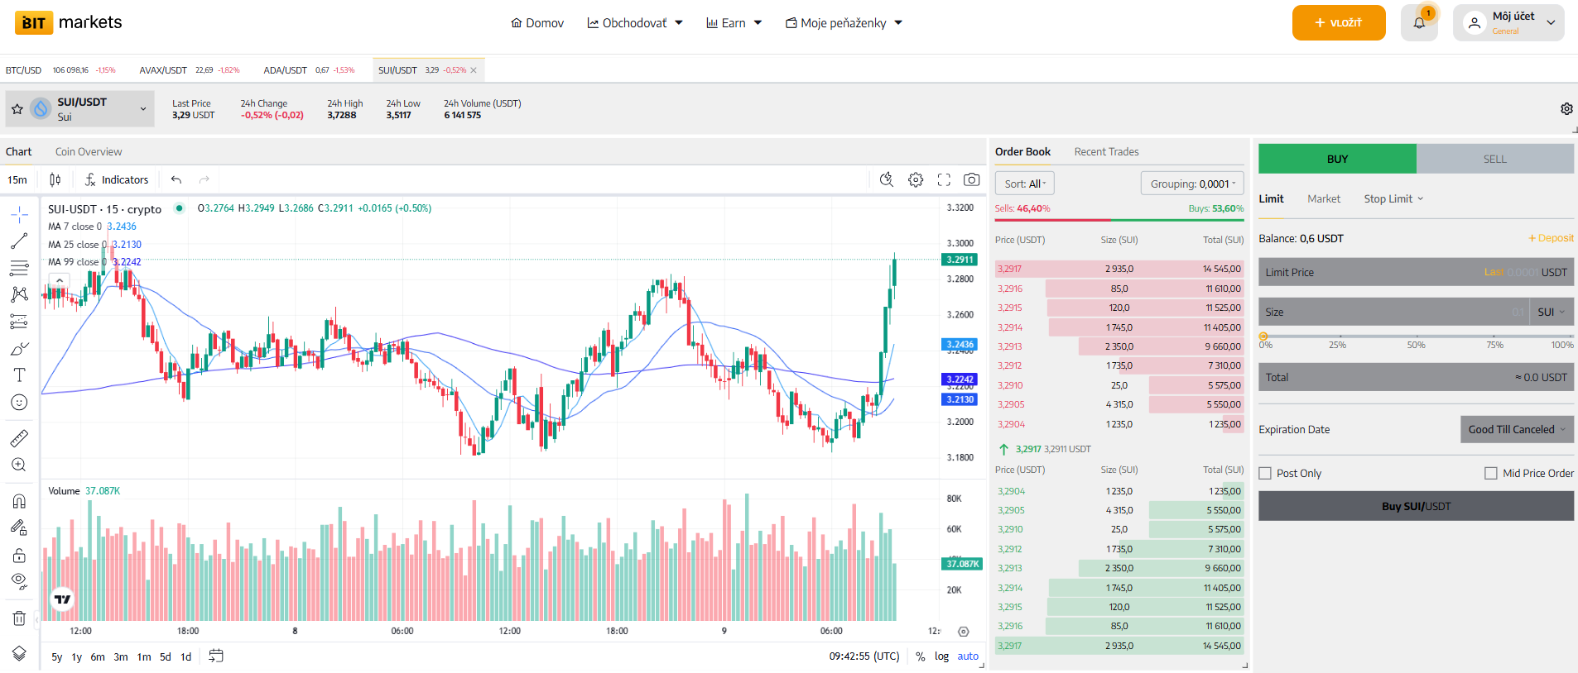Click the Deposit link
Screen dimensions: 1578x673
pyautogui.click(x=1551, y=238)
